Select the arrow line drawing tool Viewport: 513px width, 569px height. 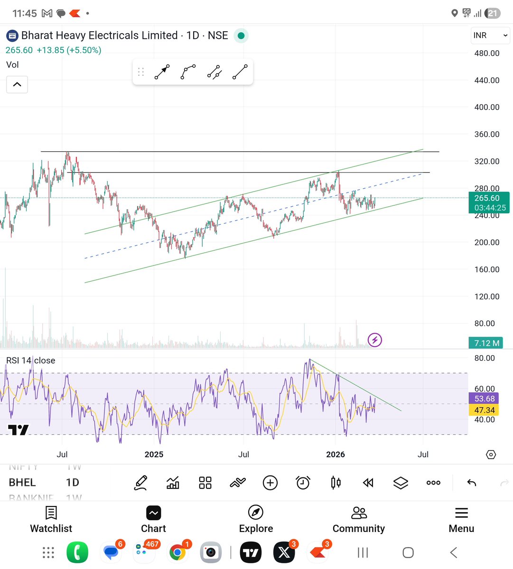click(162, 72)
